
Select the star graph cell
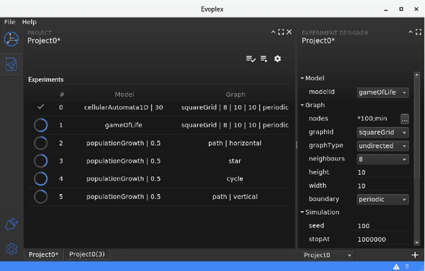(x=234, y=161)
